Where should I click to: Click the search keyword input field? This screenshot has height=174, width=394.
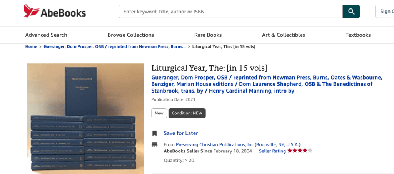(230, 12)
